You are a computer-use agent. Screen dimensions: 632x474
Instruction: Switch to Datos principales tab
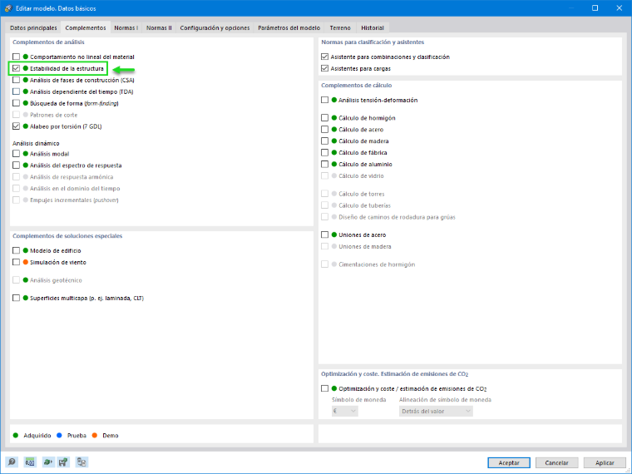33,27
